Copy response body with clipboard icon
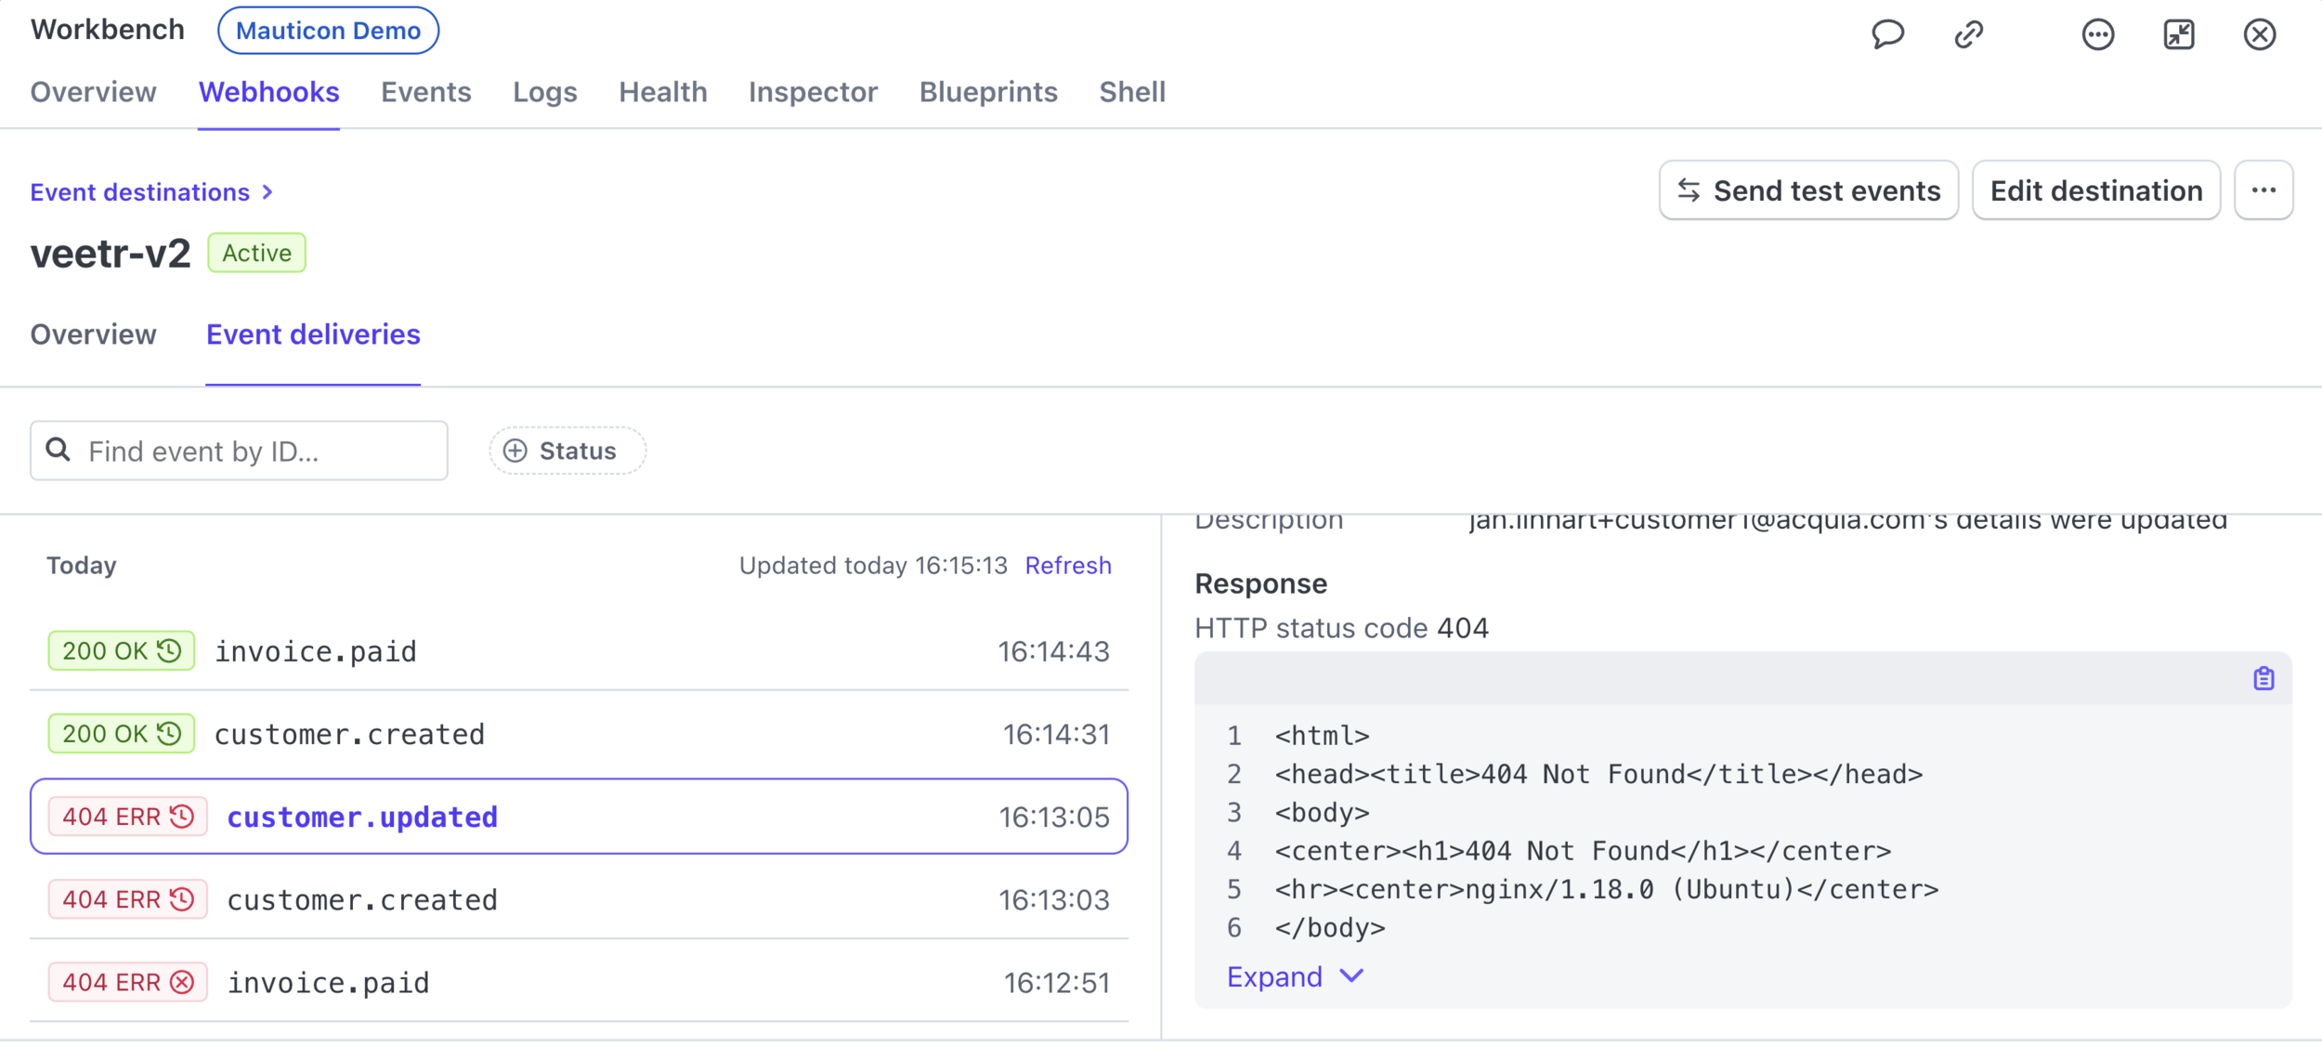The image size is (2322, 1060). (2263, 679)
